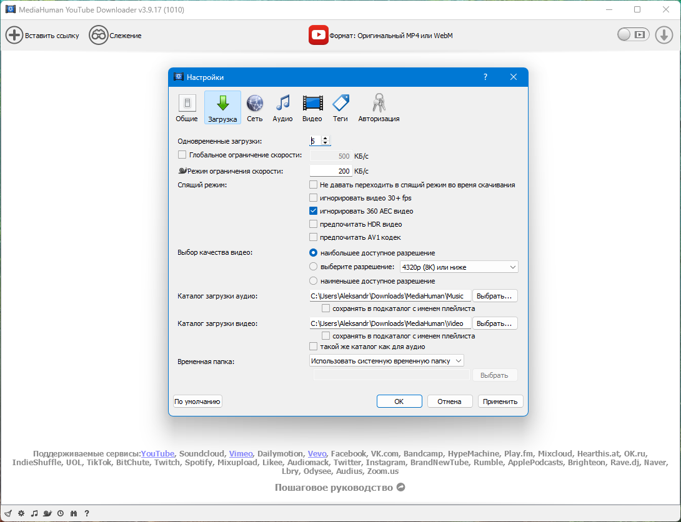Check audio сохранять в подкаталог с именем плейлиста
Image resolution: width=681 pixels, height=522 pixels.
(x=326, y=308)
